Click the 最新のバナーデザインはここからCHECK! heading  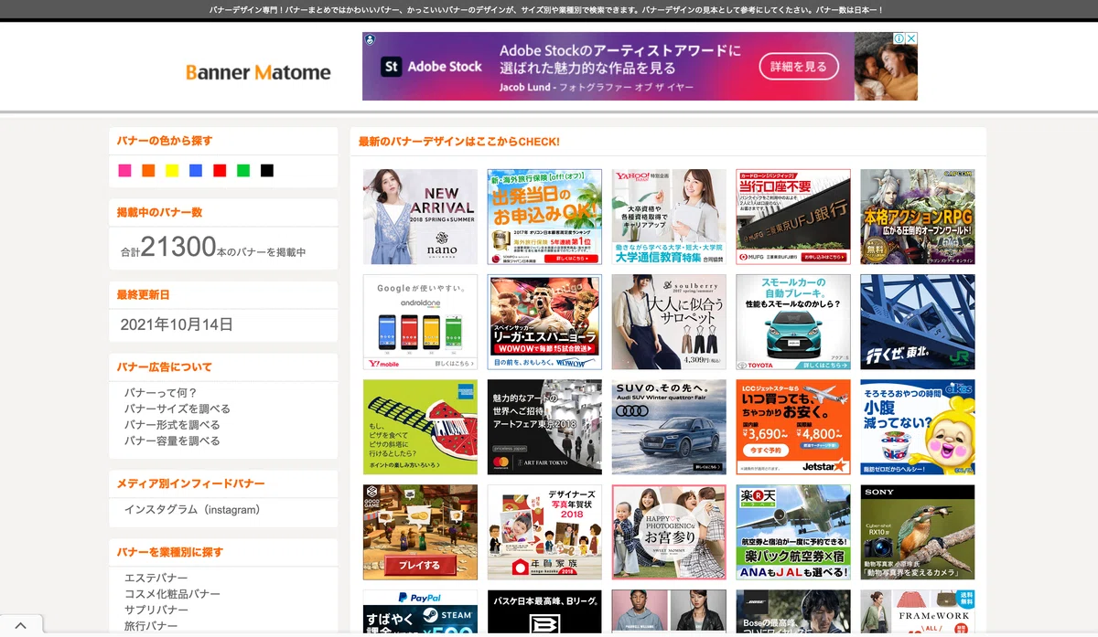(x=458, y=142)
